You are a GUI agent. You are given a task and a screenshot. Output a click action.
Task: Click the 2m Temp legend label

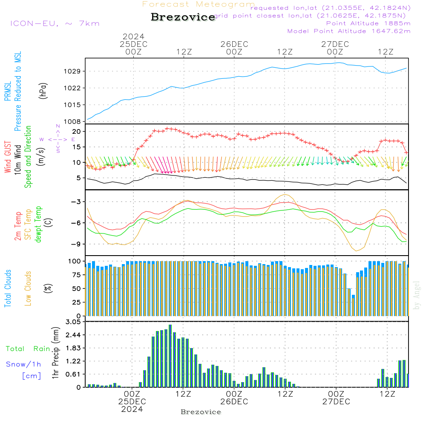[17, 226]
